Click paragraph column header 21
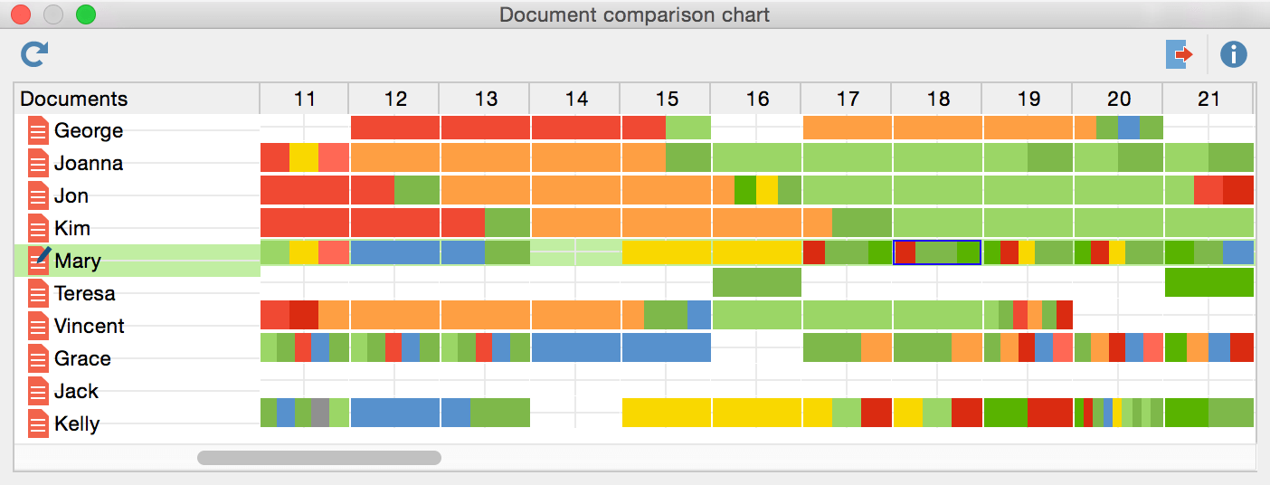The width and height of the screenshot is (1270, 485). [1208, 99]
